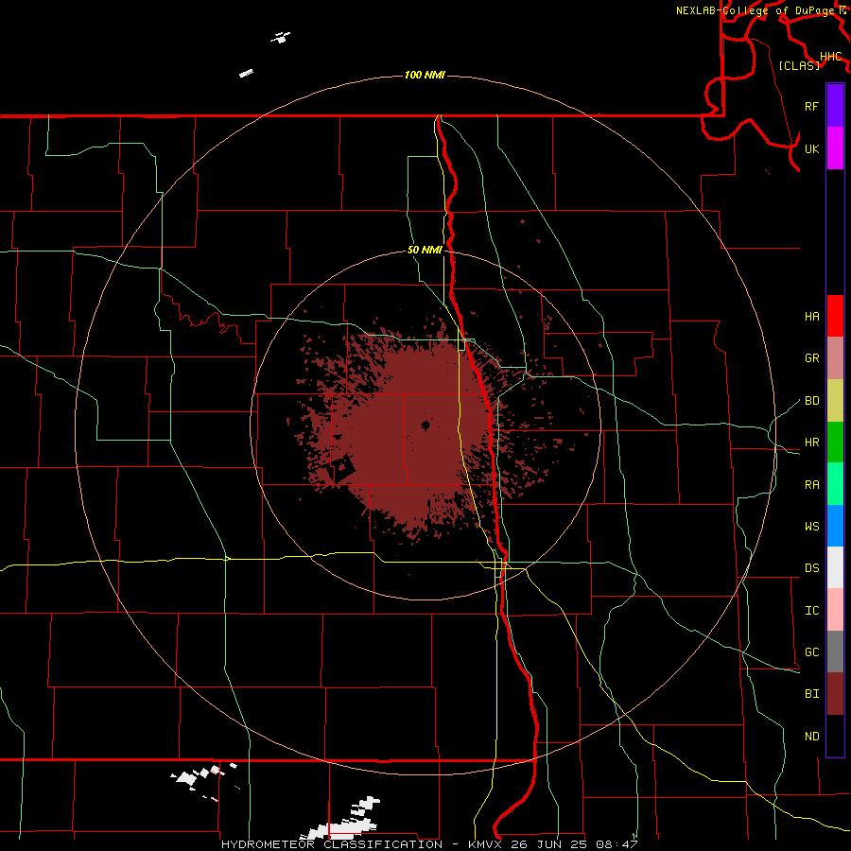Click the dark red BI legend swatch
The image size is (851, 851).
835,694
